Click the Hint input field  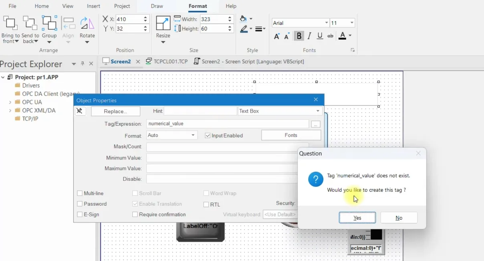(x=200, y=111)
